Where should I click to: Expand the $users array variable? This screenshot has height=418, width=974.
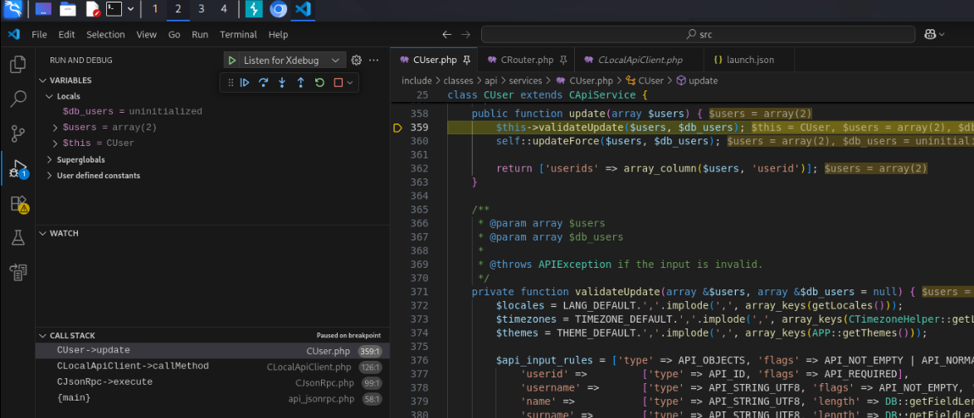coord(56,128)
